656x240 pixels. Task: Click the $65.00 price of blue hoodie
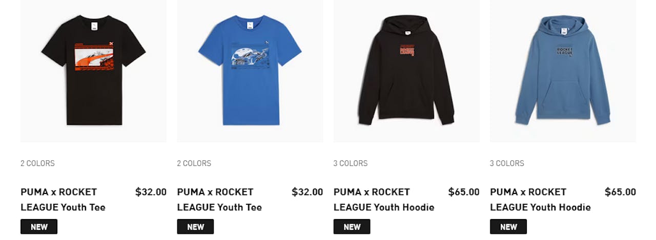[620, 192]
